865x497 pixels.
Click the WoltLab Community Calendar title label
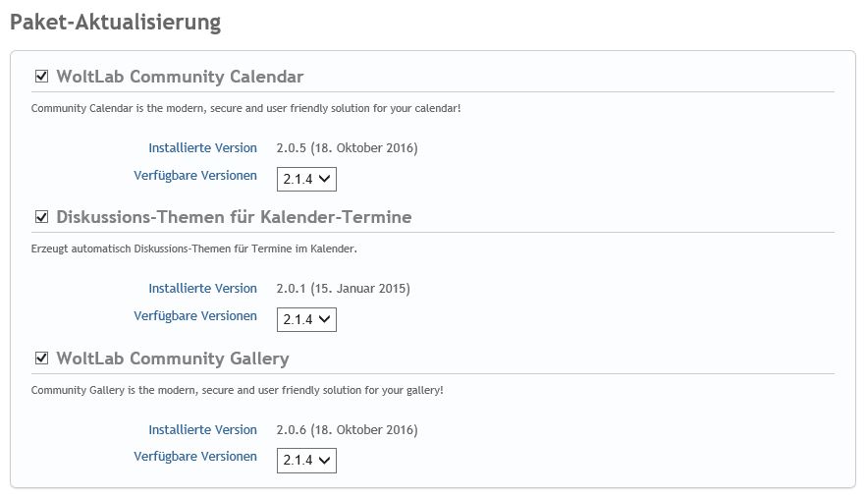click(180, 77)
